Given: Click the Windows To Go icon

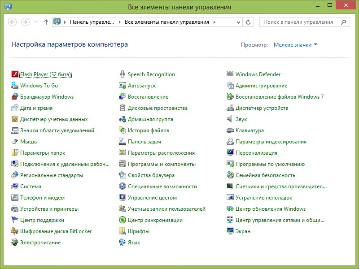Looking at the screenshot, I should (x=15, y=85).
